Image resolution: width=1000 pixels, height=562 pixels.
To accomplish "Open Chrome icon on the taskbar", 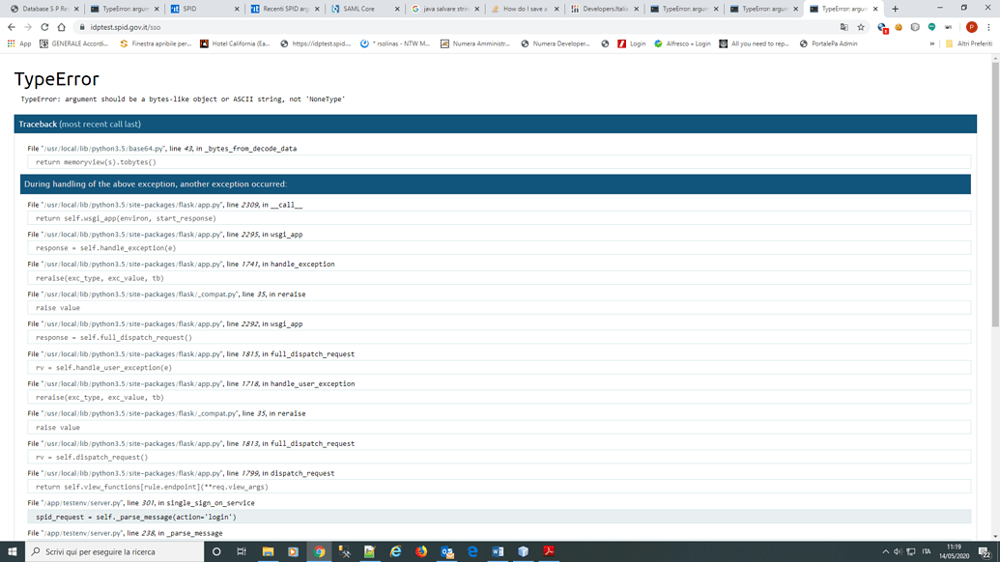I will pos(320,551).
